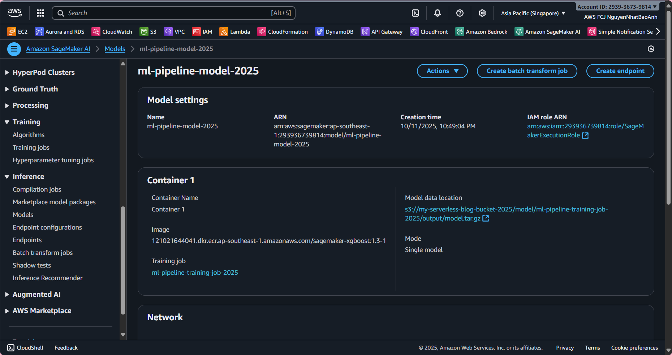Open IAM shortcut in favorites bar
This screenshot has width=672, height=355.
(x=202, y=32)
